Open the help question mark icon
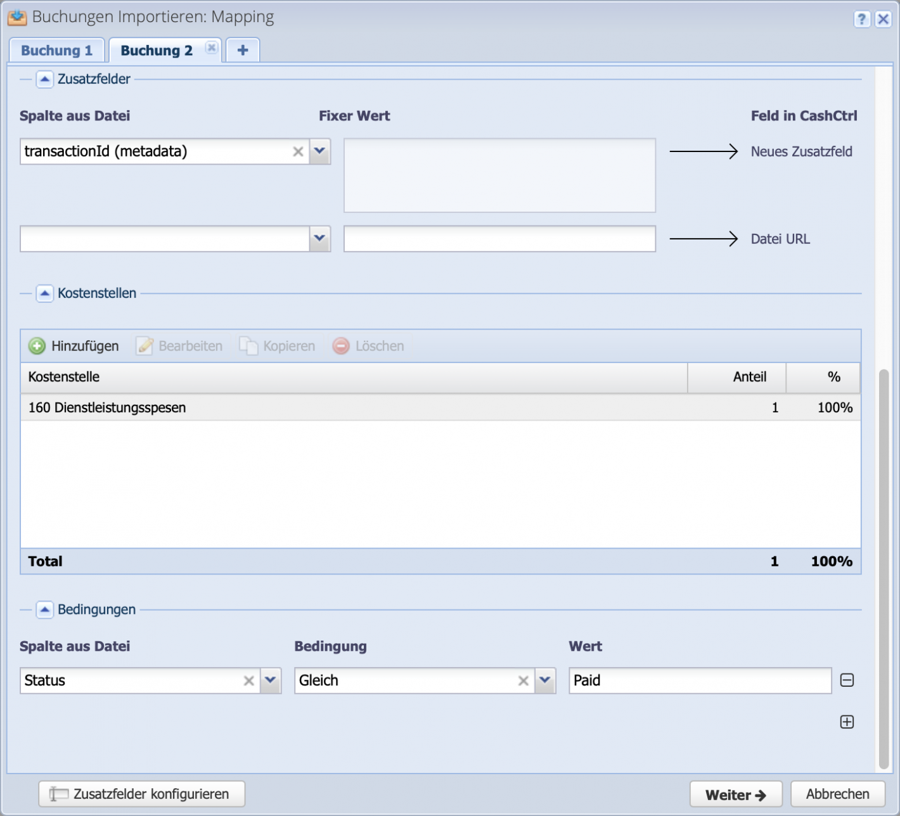The image size is (900, 816). pyautogui.click(x=863, y=20)
